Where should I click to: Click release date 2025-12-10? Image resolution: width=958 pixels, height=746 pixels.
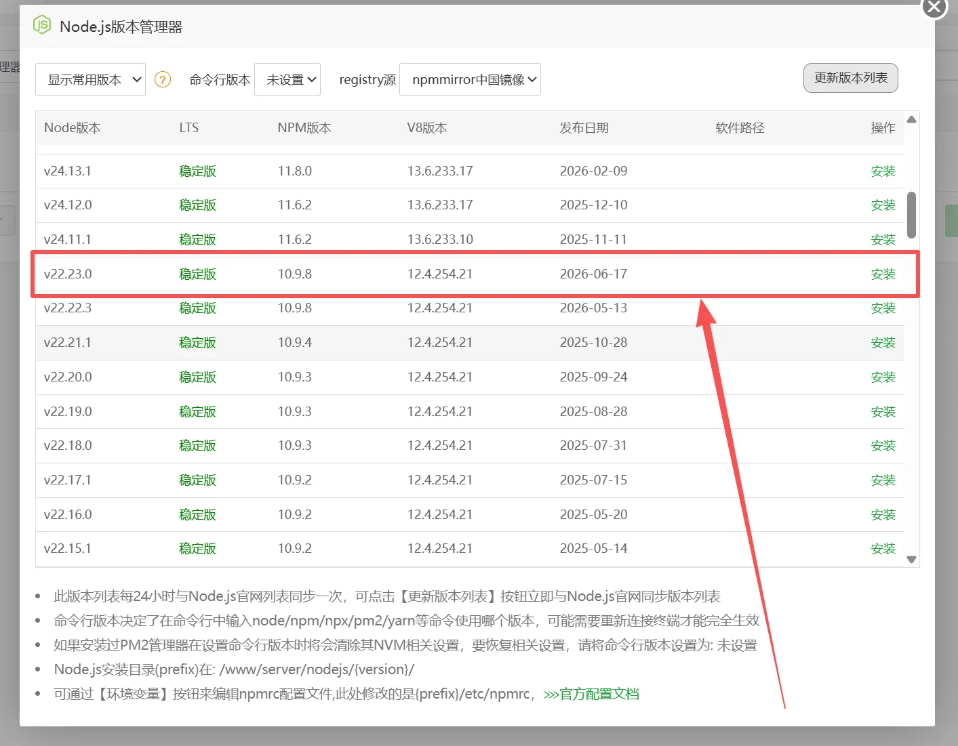click(594, 205)
